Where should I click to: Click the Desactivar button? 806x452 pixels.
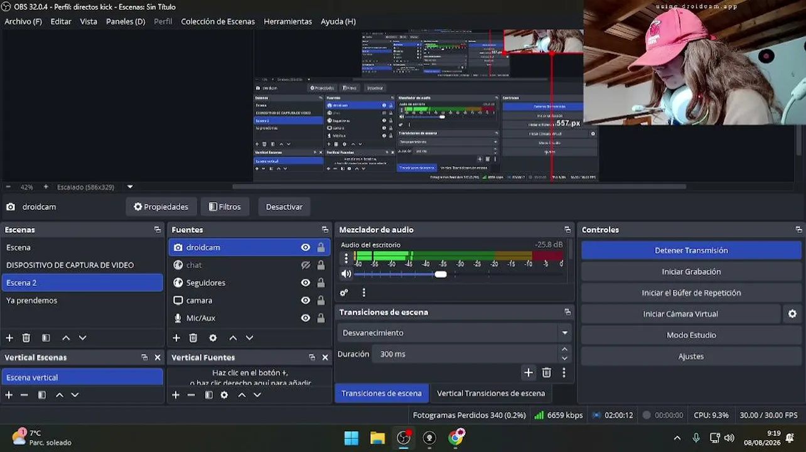(284, 207)
